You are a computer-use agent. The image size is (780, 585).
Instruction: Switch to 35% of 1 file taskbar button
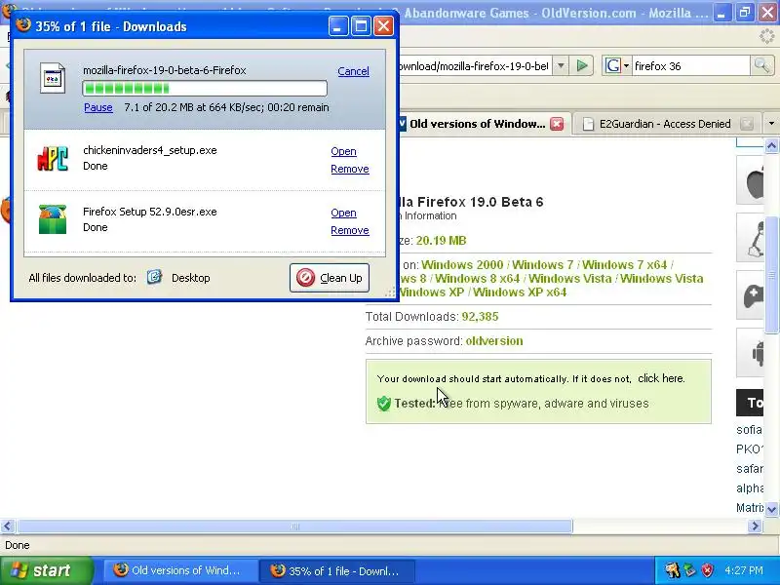tap(337, 570)
